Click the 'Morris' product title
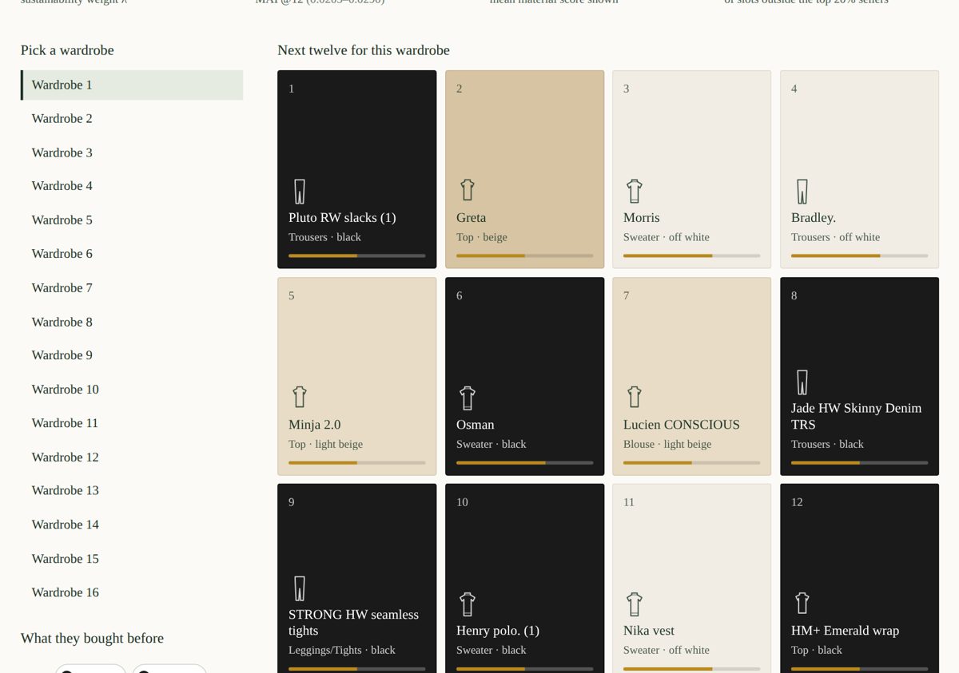 (641, 218)
